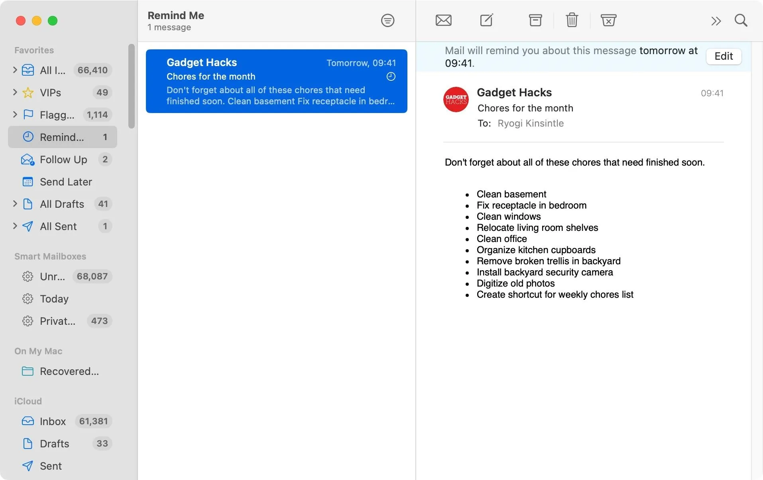
Task: Click the 66,410 unread count badge
Action: click(92, 70)
